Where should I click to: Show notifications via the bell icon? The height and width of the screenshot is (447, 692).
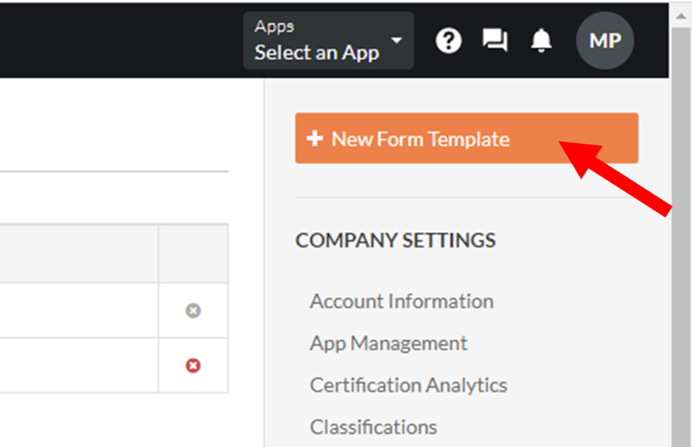541,41
